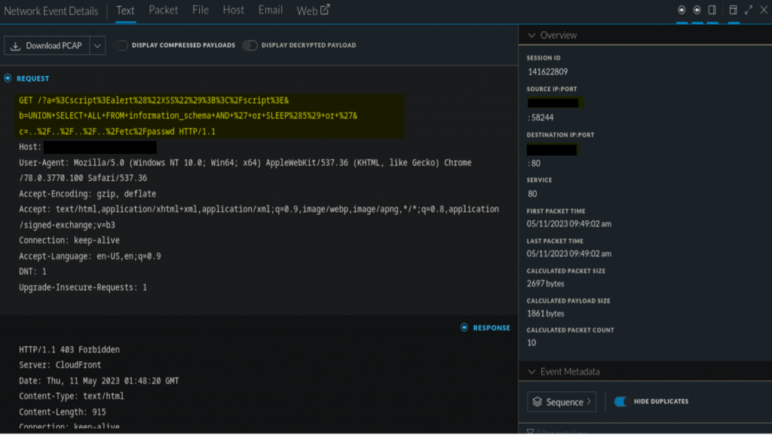The height and width of the screenshot is (435, 772).
Task: Collapse the Overview section
Action: (532, 35)
